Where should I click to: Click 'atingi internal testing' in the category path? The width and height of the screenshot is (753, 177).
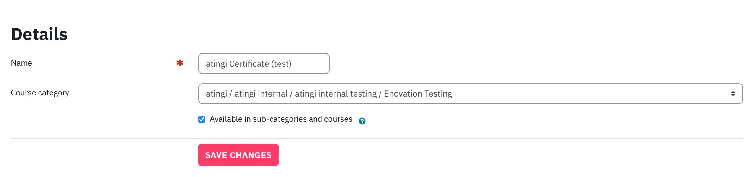336,93
